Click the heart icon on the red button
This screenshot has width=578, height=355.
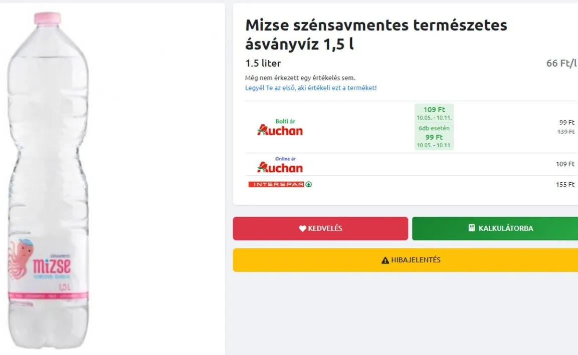(x=302, y=229)
